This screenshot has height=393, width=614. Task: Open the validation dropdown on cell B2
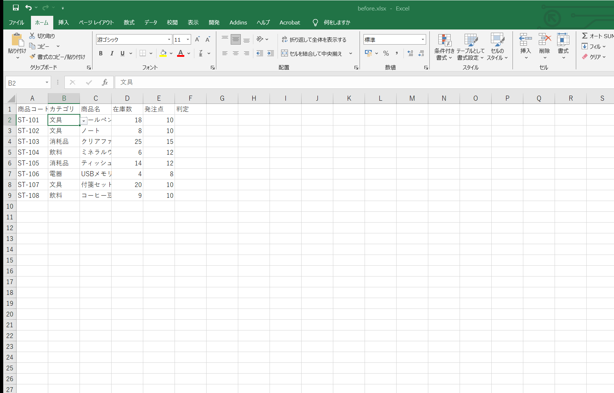[x=83, y=121]
